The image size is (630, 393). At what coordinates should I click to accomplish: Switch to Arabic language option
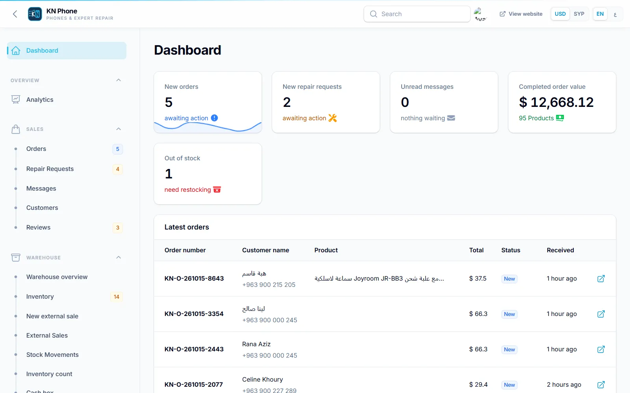pos(615,14)
